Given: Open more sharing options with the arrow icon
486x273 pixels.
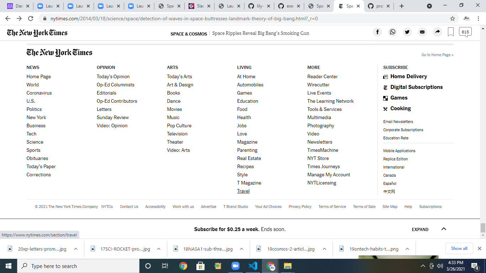Looking at the screenshot, I should (x=437, y=32).
